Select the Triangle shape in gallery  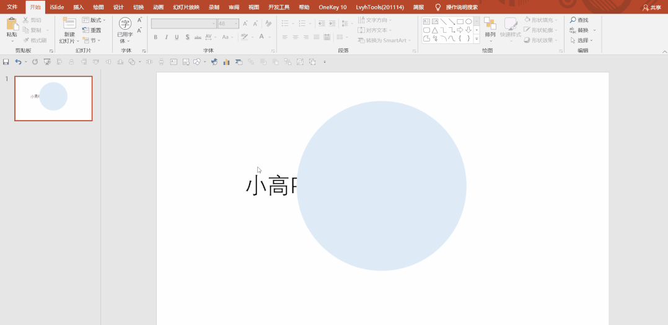pos(435,30)
